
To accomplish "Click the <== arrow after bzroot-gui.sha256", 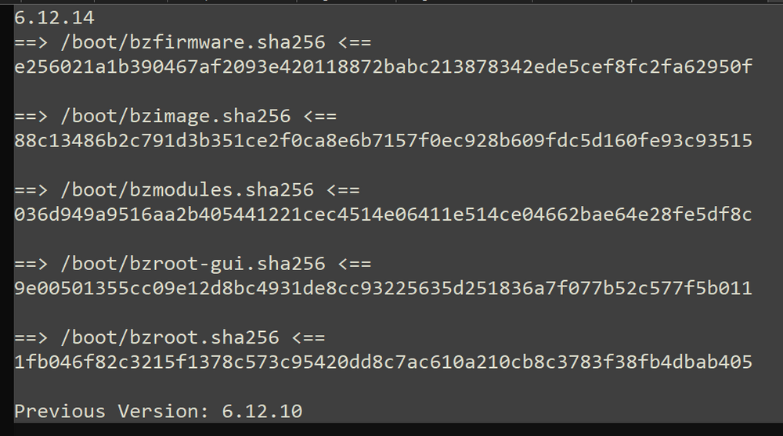I will tap(355, 265).
